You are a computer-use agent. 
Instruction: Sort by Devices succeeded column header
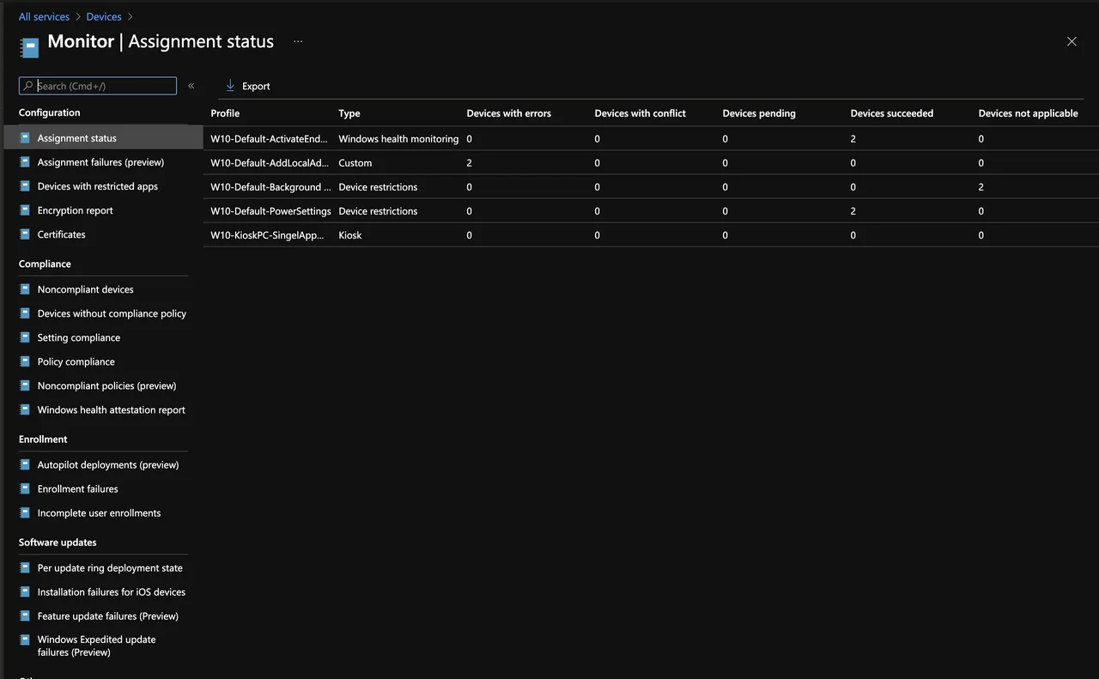(x=892, y=113)
